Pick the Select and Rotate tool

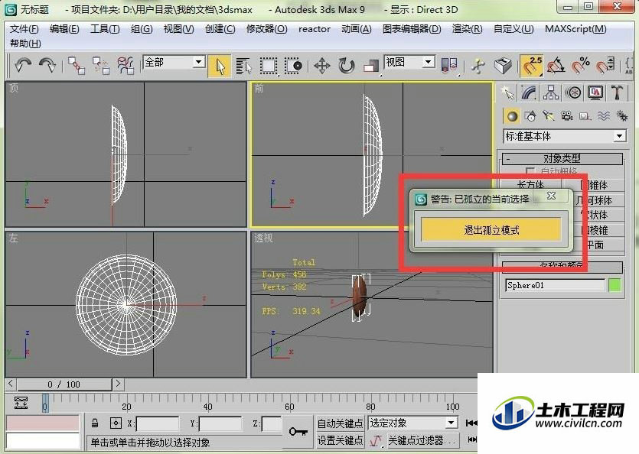tap(347, 66)
